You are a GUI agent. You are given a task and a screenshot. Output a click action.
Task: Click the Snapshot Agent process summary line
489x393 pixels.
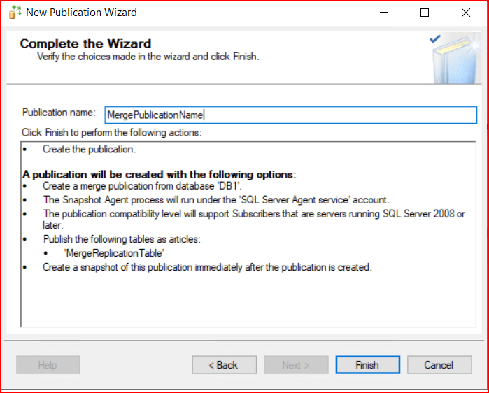pos(217,199)
